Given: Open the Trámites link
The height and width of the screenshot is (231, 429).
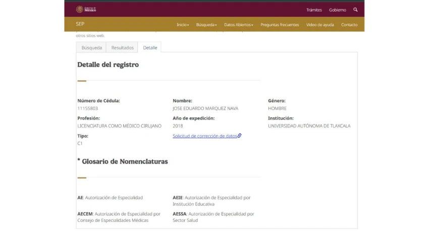Looking at the screenshot, I should point(314,10).
